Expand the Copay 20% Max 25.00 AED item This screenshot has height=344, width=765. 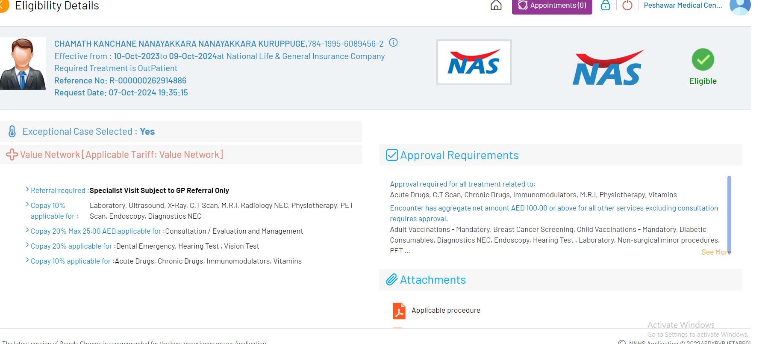tap(28, 231)
